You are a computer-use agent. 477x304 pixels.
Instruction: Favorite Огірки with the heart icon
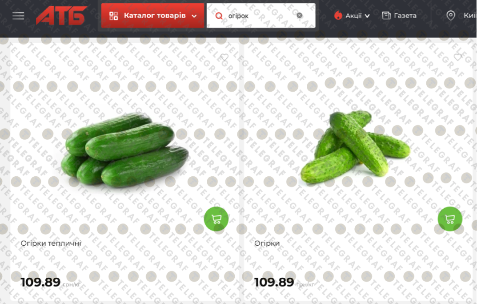(458, 57)
